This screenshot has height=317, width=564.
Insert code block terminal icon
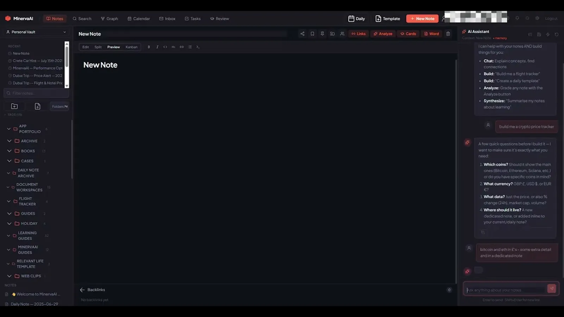[x=198, y=47]
